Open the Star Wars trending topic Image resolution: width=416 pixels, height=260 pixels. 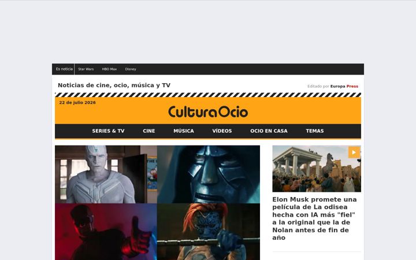point(86,69)
